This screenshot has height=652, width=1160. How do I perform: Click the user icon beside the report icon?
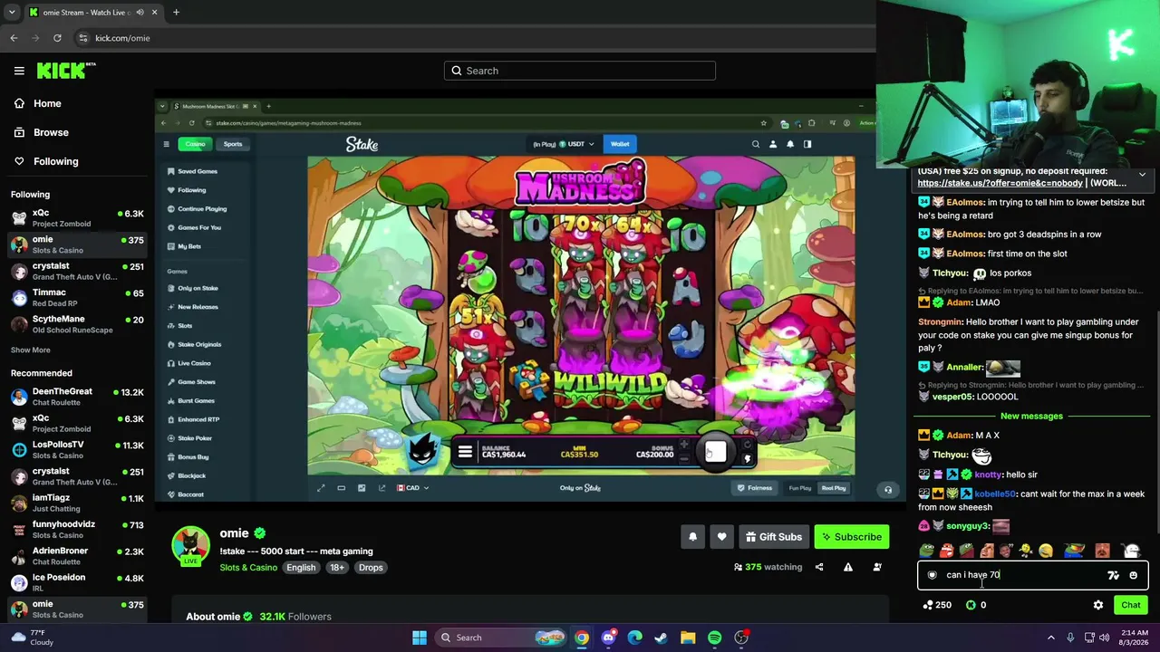point(877,567)
